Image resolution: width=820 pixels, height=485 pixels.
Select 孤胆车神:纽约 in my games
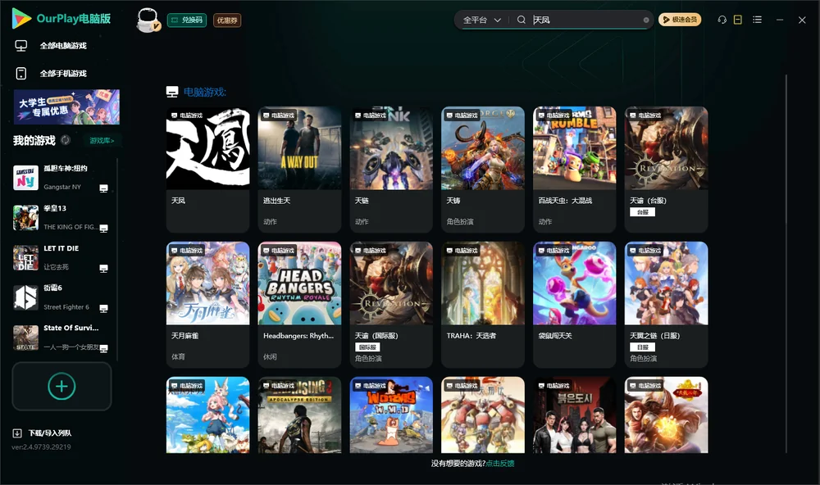pos(61,178)
